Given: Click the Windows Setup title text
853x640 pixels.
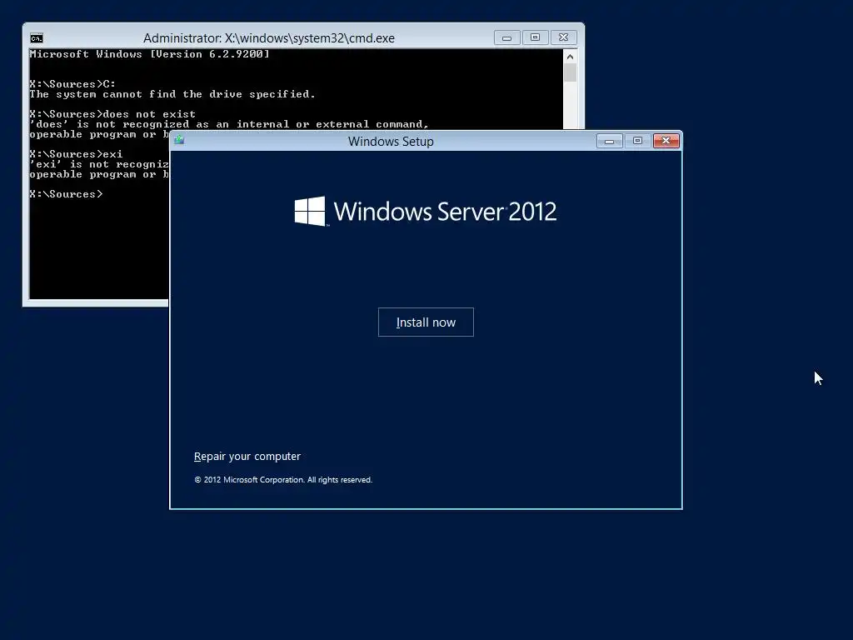Looking at the screenshot, I should click(391, 142).
